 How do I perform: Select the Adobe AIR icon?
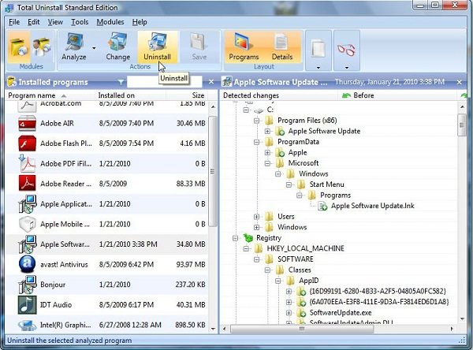coord(27,123)
